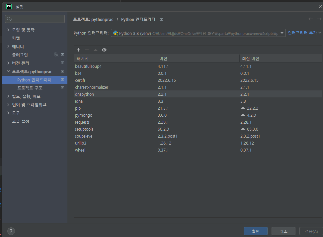
Task: Open 플러그인 settings page
Action: (x=20, y=55)
